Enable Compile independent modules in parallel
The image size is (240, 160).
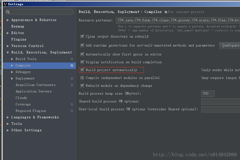(x=82, y=78)
